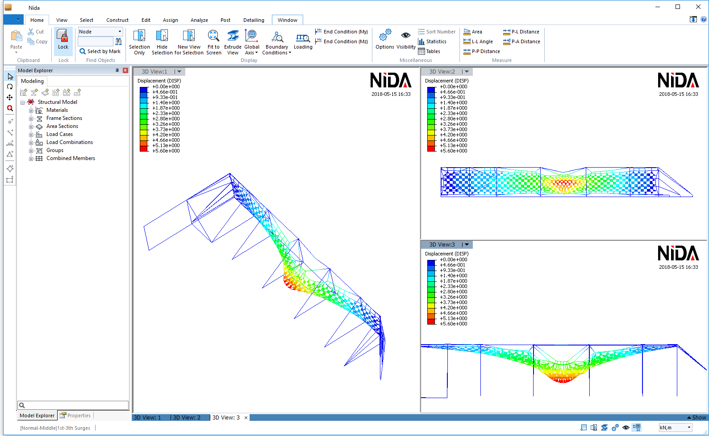Add a new material in Model Explorer toolbar
Image resolution: width=709 pixels, height=436 pixels.
point(24,92)
